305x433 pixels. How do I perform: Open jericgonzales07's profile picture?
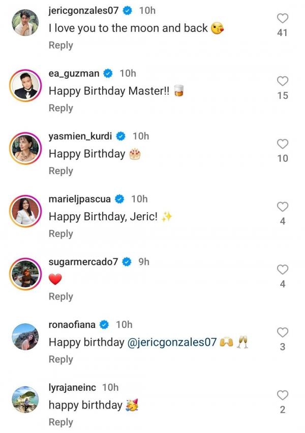click(24, 23)
